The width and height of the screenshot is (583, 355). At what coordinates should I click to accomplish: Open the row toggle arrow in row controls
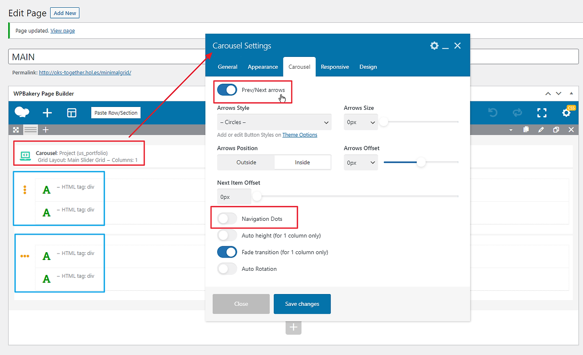511,130
